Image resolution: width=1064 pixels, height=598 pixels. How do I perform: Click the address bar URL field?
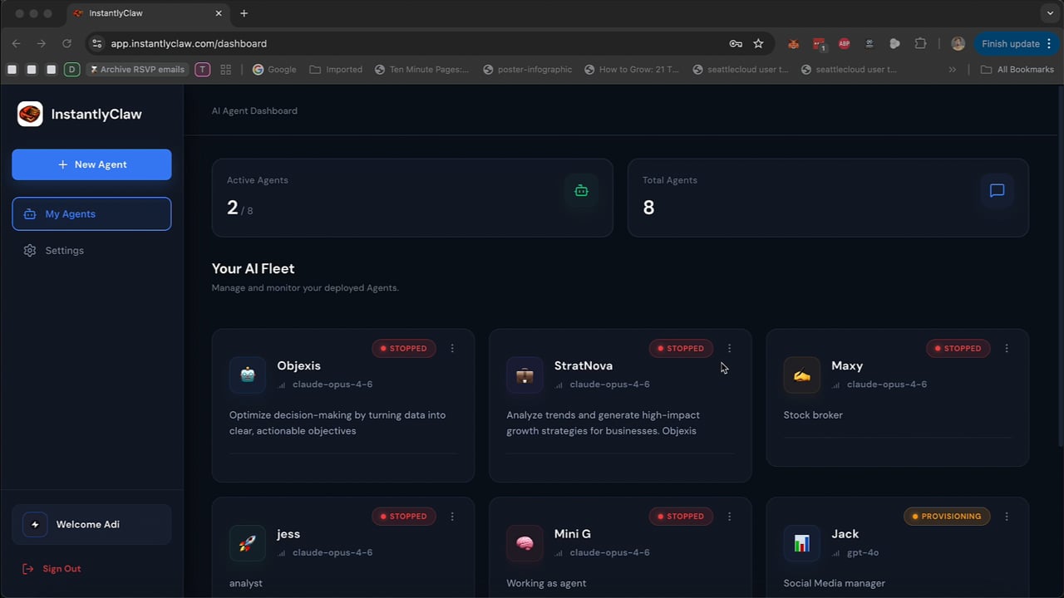pyautogui.click(x=416, y=43)
